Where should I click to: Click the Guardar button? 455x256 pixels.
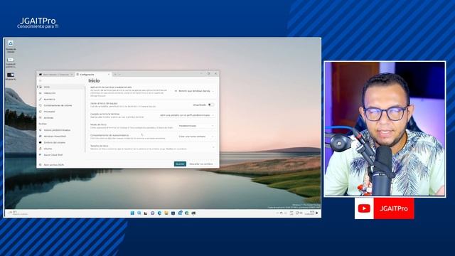coord(180,164)
